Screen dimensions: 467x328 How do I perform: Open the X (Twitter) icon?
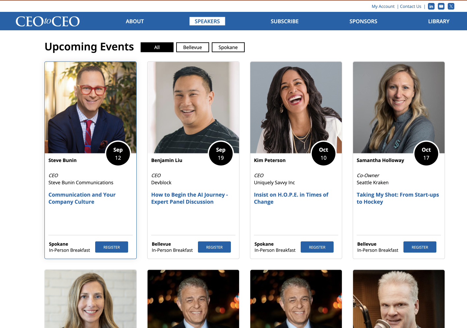451,6
